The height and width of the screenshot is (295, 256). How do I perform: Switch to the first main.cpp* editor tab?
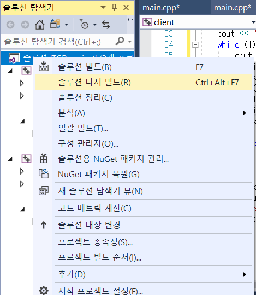(161, 8)
